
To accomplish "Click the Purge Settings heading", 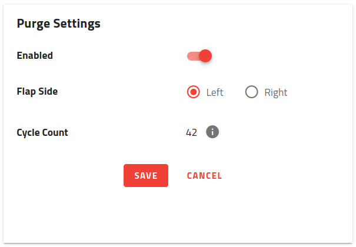I will point(58,24).
